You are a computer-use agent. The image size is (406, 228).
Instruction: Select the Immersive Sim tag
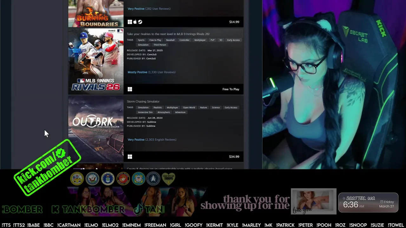pos(145,112)
